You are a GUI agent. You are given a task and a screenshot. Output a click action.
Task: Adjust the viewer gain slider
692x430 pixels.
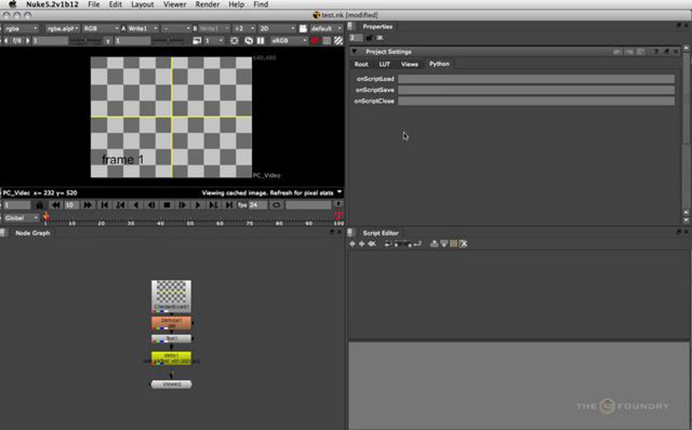(x=86, y=41)
